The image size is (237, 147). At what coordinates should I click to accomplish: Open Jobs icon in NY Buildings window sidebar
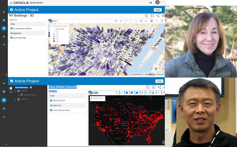(4, 37)
